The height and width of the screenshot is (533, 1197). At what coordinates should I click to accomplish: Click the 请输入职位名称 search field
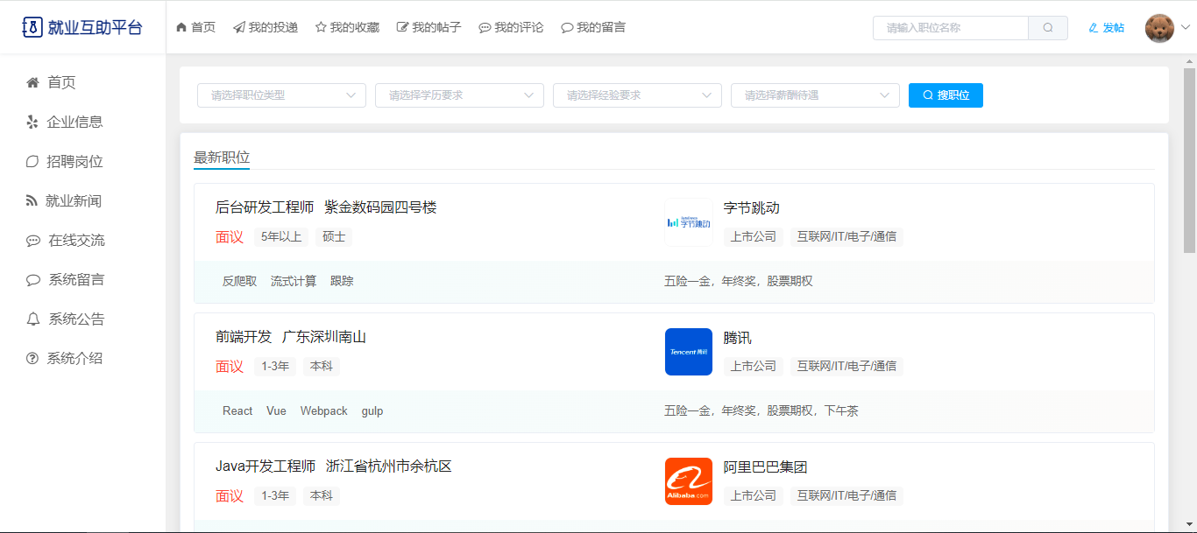click(x=950, y=28)
